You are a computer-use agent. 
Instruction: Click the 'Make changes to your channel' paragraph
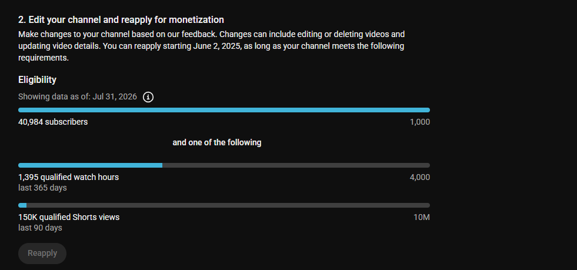point(212,46)
